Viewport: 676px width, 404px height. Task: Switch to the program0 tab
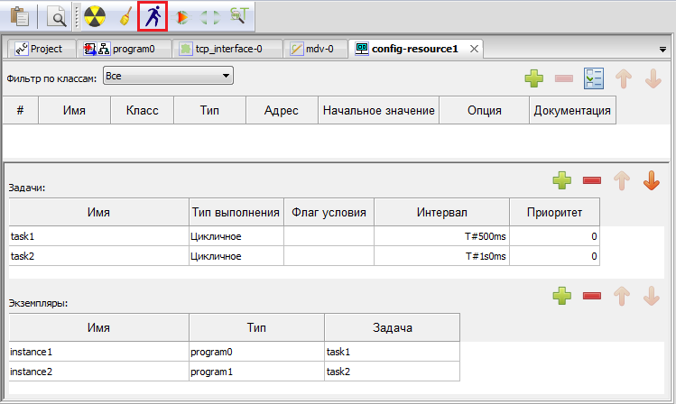click(124, 49)
